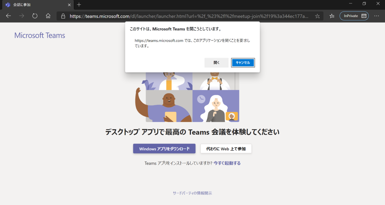Open the favorites list icon
The width and height of the screenshot is (385, 205).
[x=332, y=16]
